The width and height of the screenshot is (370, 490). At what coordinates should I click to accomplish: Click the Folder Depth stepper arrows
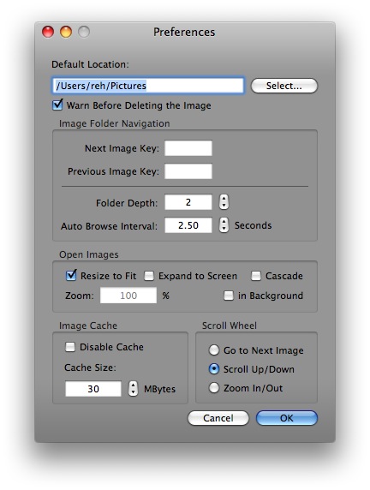224,202
